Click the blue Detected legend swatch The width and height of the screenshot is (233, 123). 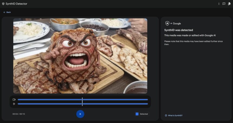[137, 114]
